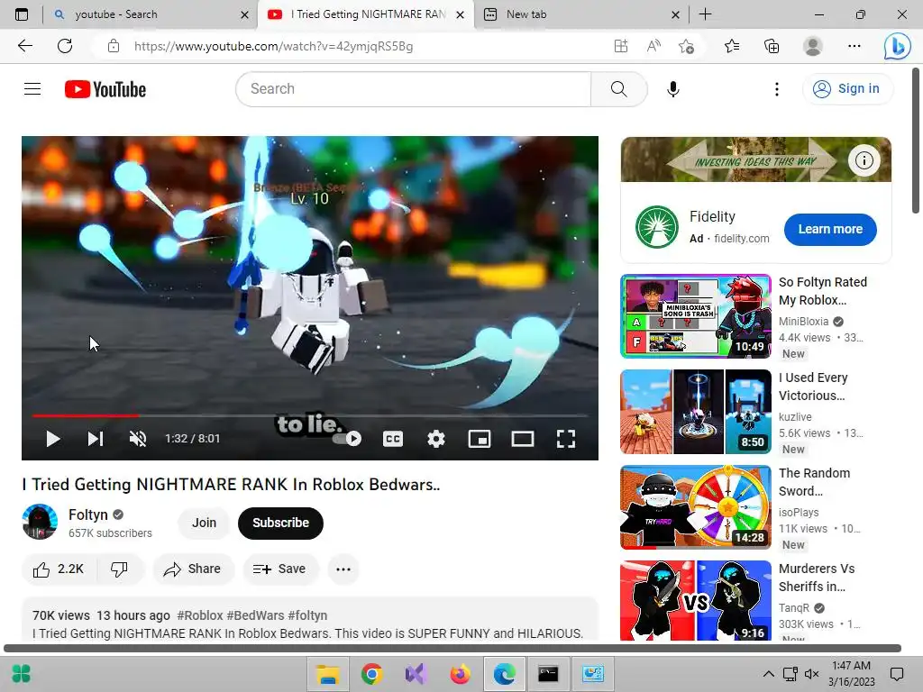Click the #foltyn hashtag

click(308, 615)
